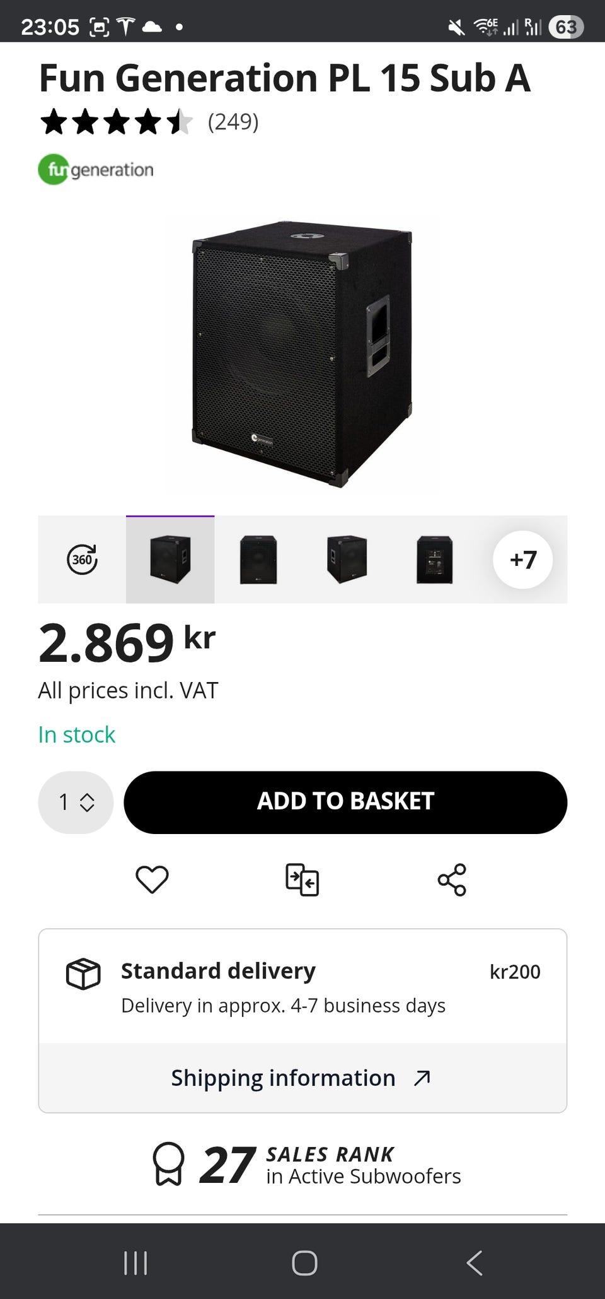Tap the sales rank ribbon icon
Image resolution: width=605 pixels, height=1299 pixels.
tap(169, 1164)
